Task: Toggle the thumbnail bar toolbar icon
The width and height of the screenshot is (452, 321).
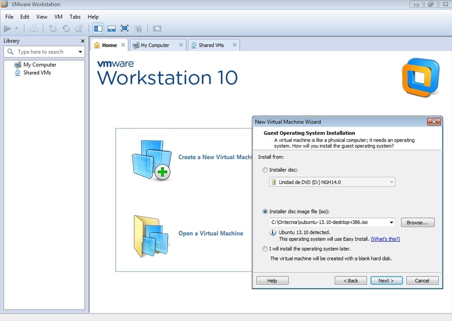Action: [x=111, y=28]
